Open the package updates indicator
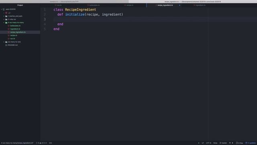The height and width of the screenshot is (145, 257). (x=251, y=143)
